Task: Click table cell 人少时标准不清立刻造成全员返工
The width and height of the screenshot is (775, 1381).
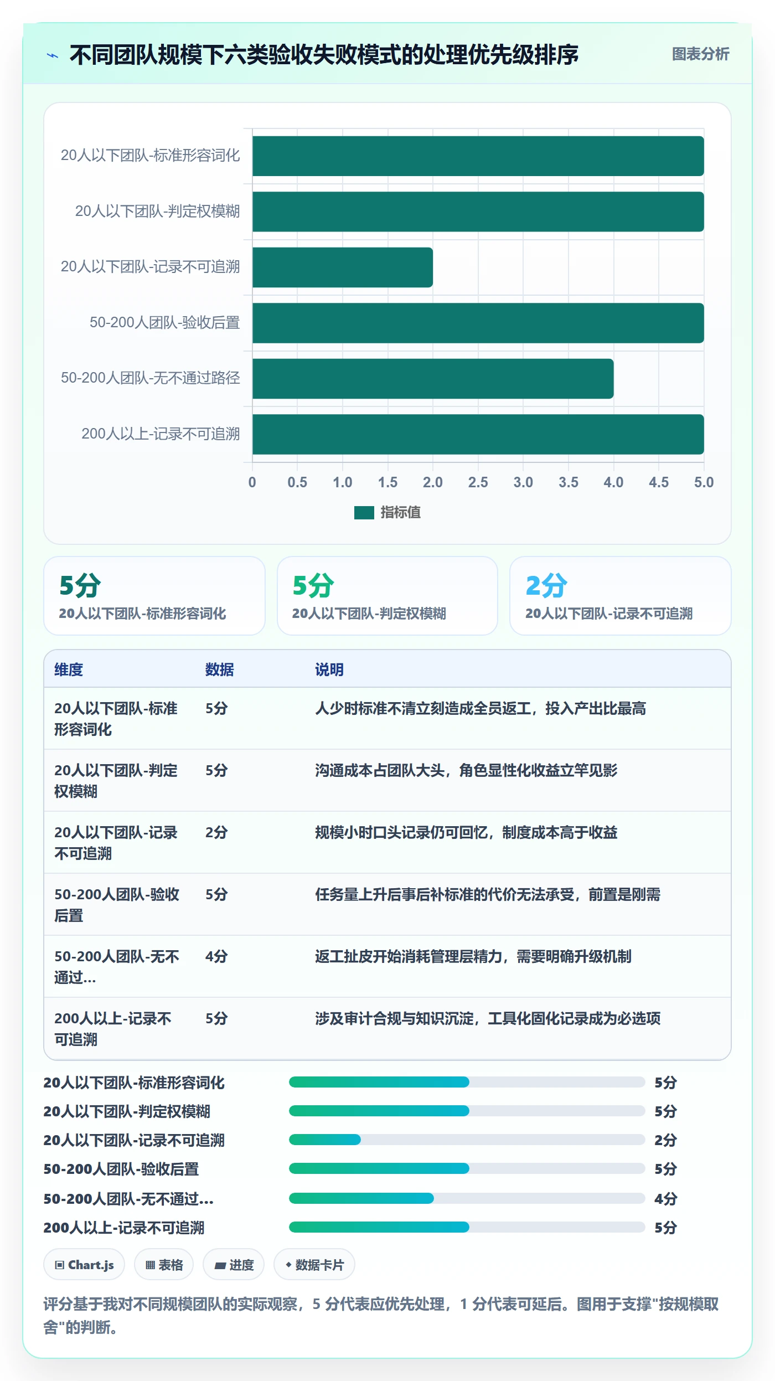Action: coord(480,708)
